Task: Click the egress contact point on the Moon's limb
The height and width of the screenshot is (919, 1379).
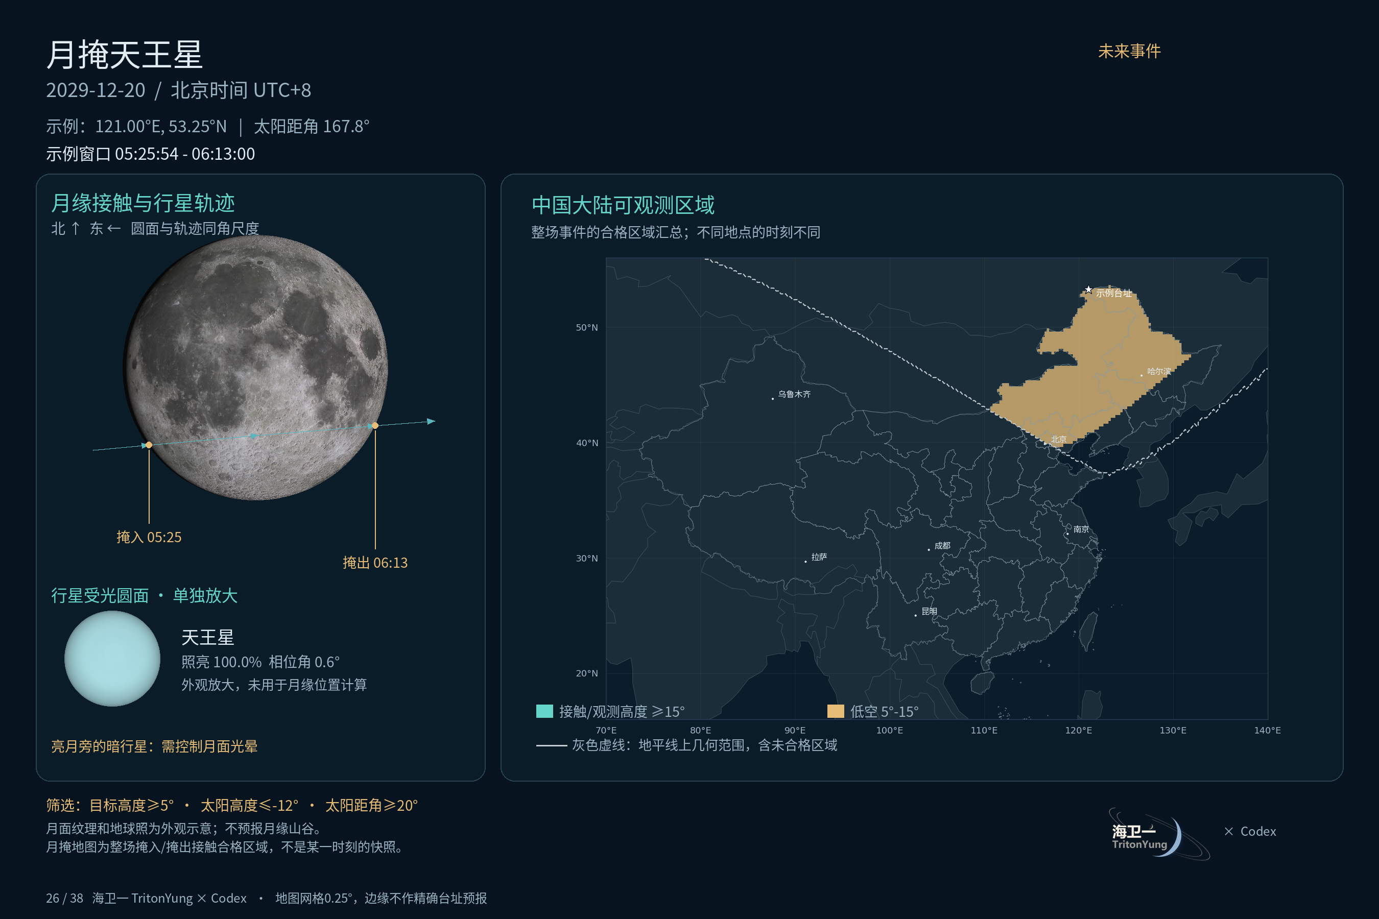Action: [375, 425]
